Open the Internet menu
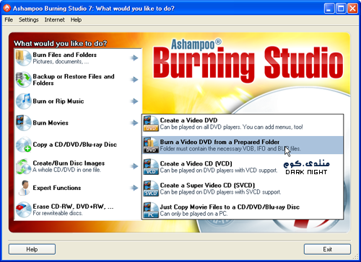Viewport: 361px width, 262px height. pos(55,19)
